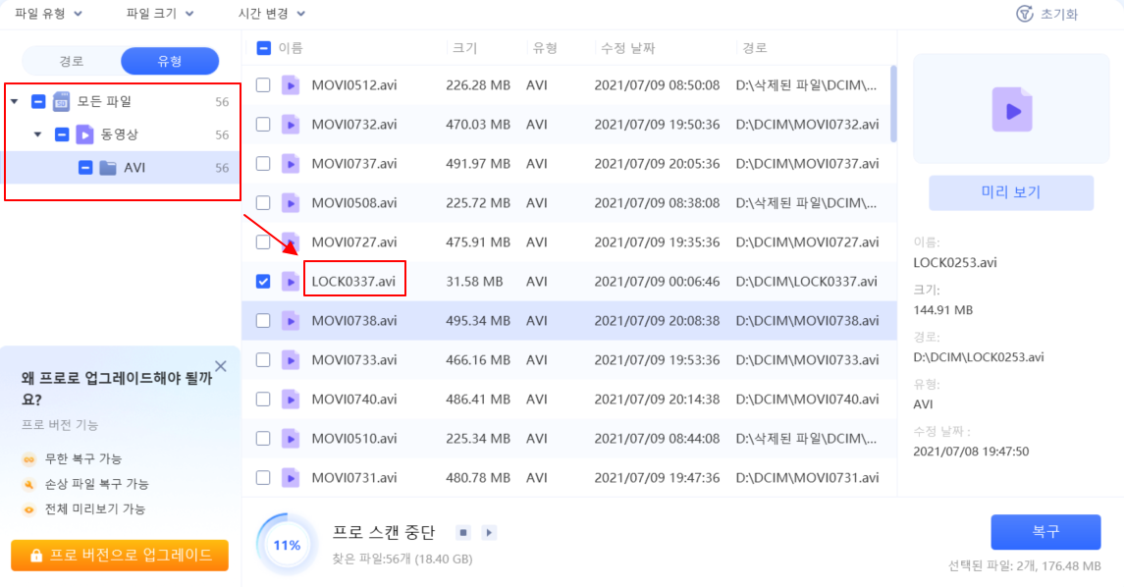Click the file list vertical scrollbar
This screenshot has height=587, width=1124.
point(893,104)
